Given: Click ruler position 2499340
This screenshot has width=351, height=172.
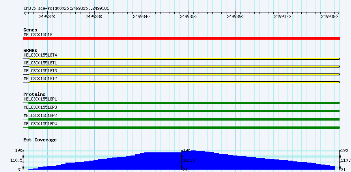Looking at the screenshot, I should 142,16.
